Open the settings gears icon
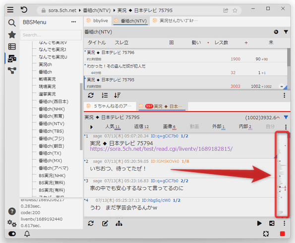 click(12, 223)
